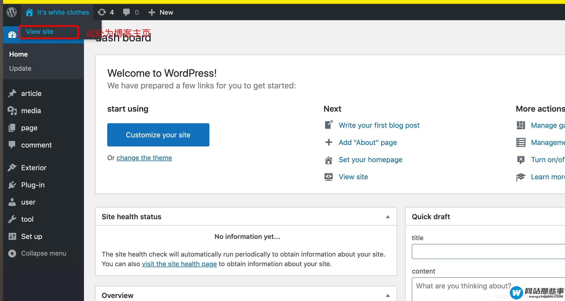Navigate to page management icon
The width and height of the screenshot is (565, 301).
pyautogui.click(x=12, y=128)
